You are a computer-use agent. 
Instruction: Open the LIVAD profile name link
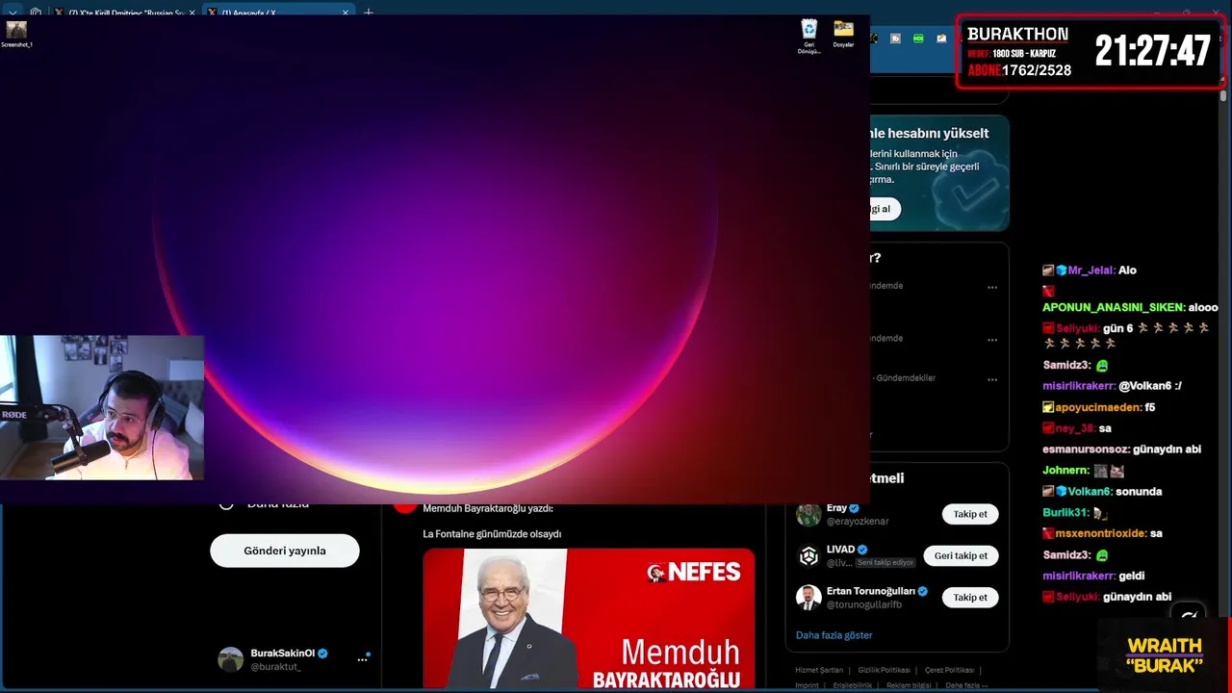(840, 550)
